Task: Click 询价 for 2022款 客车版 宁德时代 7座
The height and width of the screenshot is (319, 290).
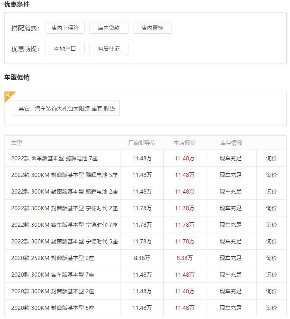Action: pyautogui.click(x=271, y=225)
